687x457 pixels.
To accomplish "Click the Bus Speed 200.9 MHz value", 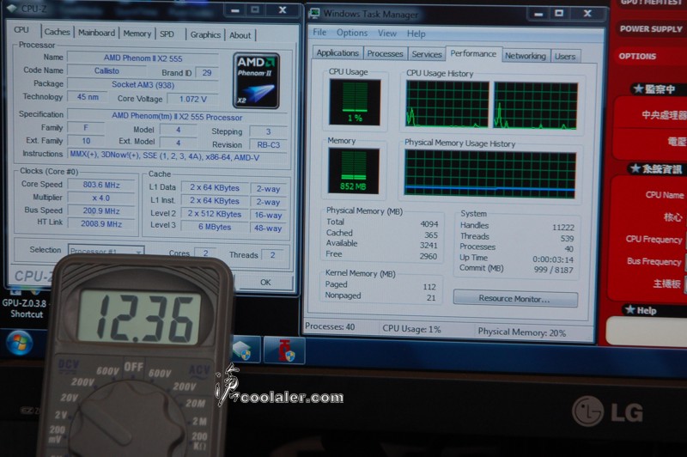I will 101,210.
